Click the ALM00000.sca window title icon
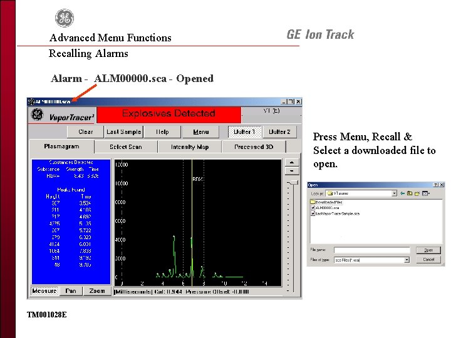Viewport: 451px width, 338px height. pyautogui.click(x=31, y=101)
